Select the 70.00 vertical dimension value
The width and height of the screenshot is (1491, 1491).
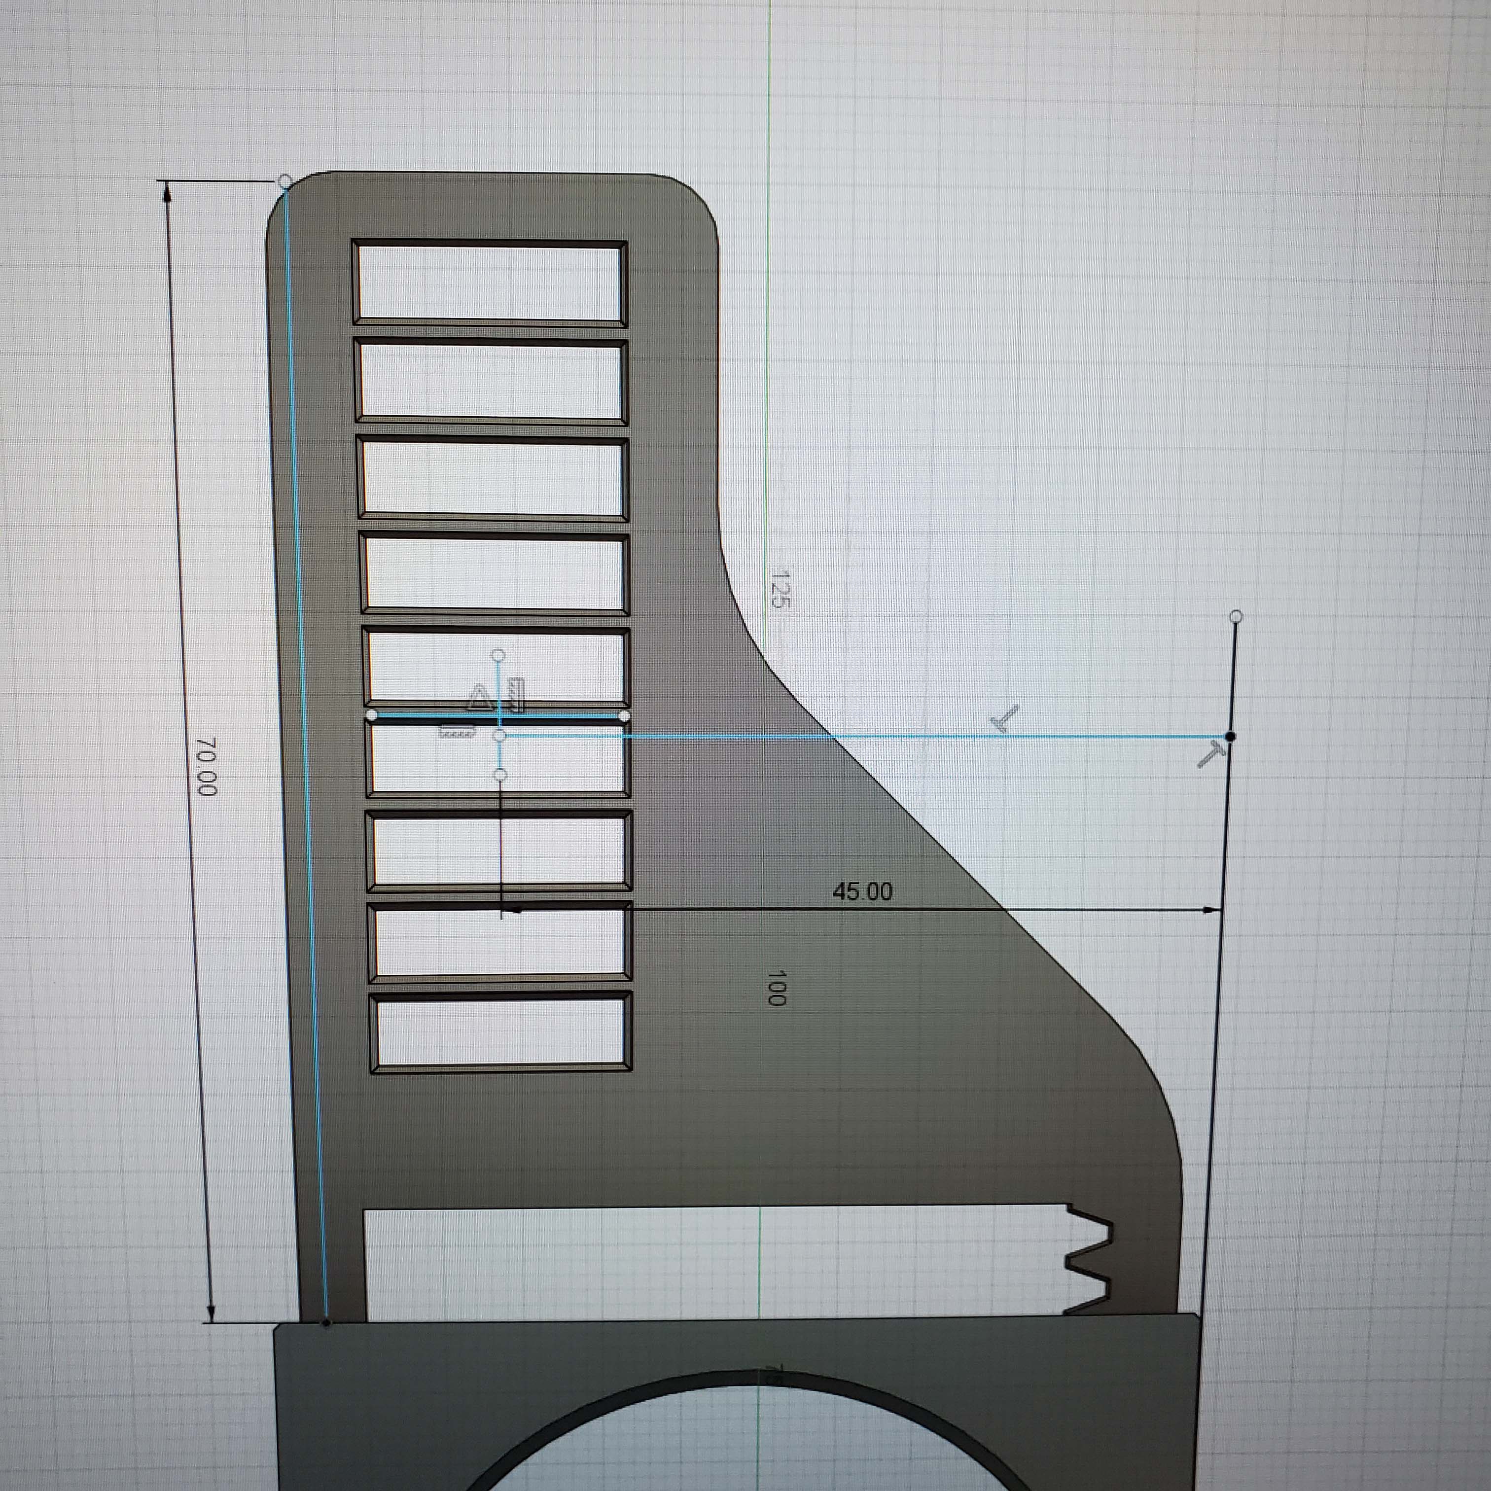[206, 766]
